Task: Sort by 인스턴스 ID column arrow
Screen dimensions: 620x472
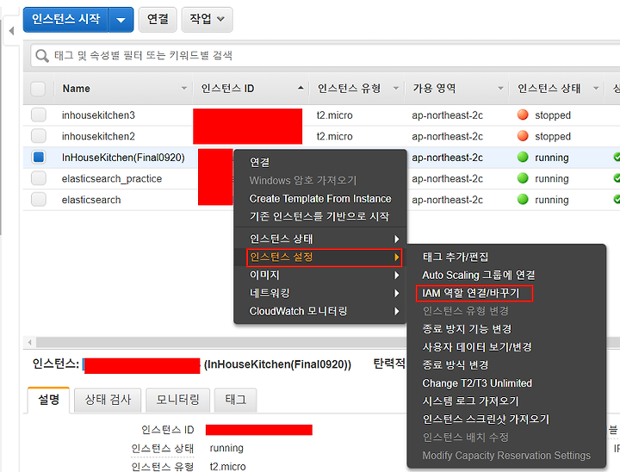Action: pos(301,88)
